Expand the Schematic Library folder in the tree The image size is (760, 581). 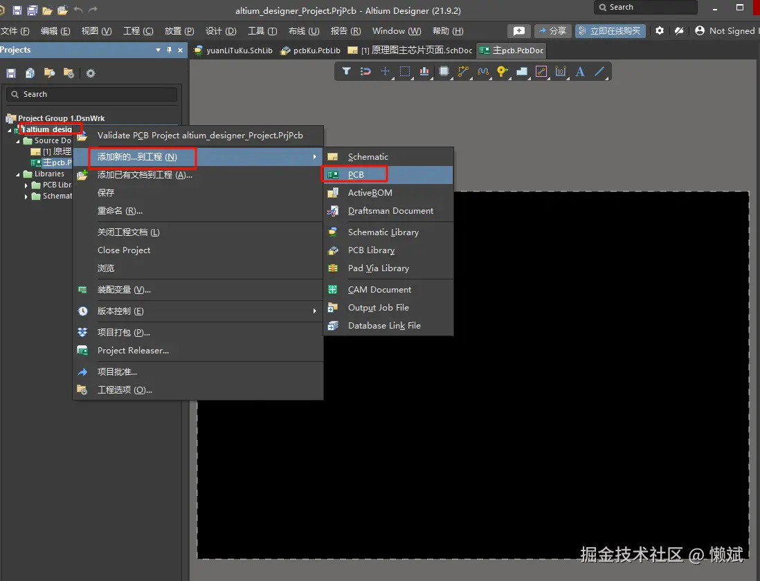pos(26,196)
